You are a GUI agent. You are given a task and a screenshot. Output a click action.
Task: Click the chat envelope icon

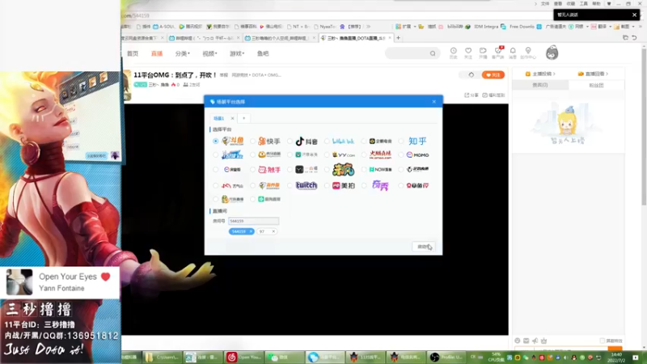(526, 341)
